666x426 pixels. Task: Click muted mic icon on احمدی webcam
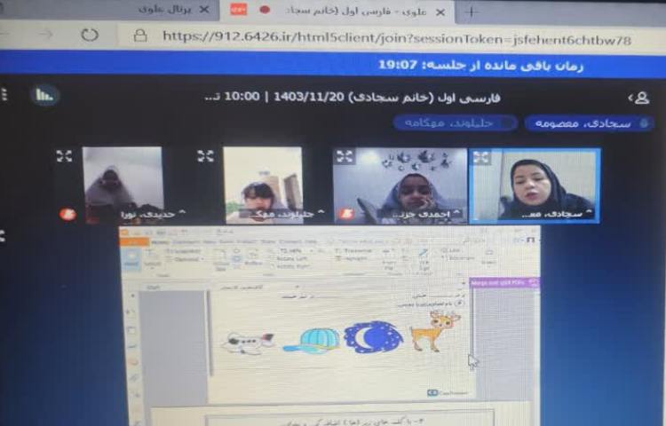pos(346,214)
